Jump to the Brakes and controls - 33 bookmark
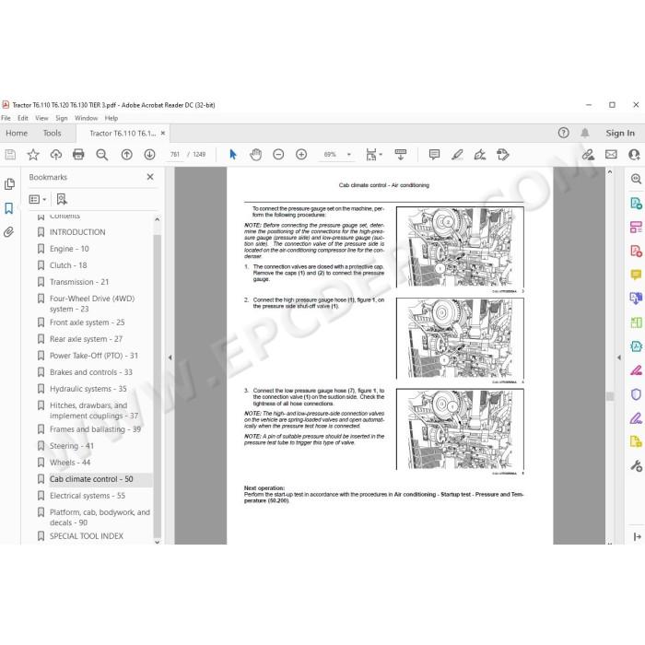This screenshot has height=645, width=645. pos(91,372)
